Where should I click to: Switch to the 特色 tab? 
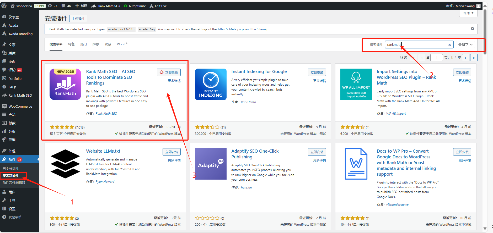click(71, 44)
